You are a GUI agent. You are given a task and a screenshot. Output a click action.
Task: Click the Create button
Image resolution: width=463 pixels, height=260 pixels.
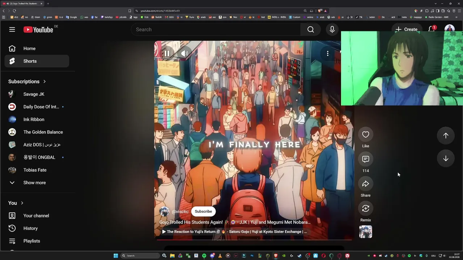(406, 29)
